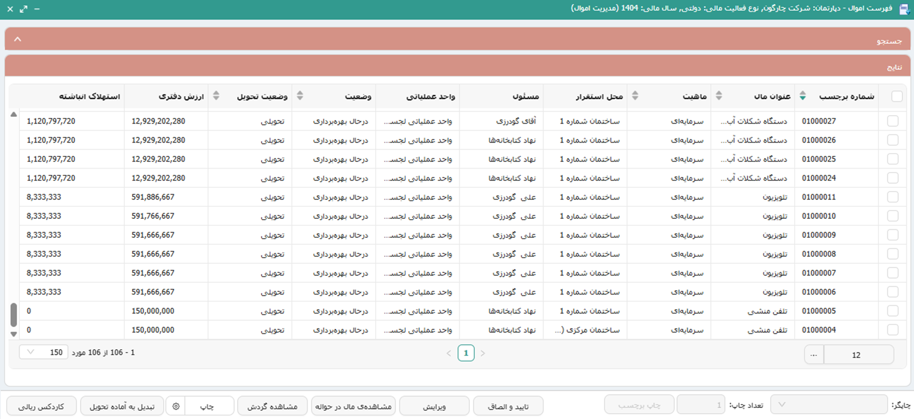Go to the previous page arrow
This screenshot has width=914, height=419.
448,353
